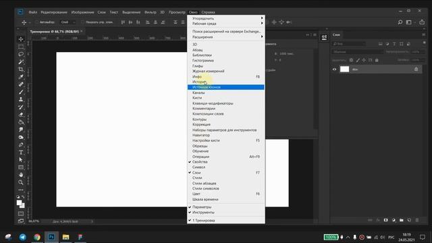
Task: Open the blend mode dropdown in Слои panel
Action: tap(358, 52)
